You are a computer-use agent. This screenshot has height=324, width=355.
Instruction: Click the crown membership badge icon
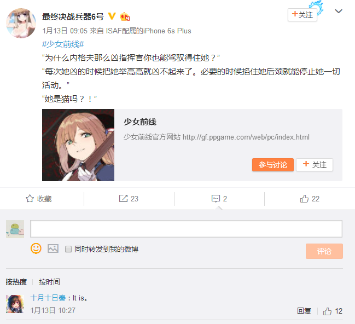coord(125,16)
